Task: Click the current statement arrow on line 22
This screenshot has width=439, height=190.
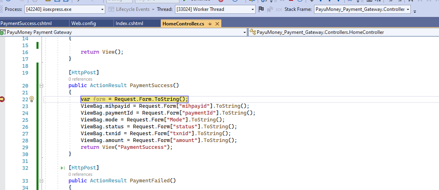Action: click(x=2, y=99)
